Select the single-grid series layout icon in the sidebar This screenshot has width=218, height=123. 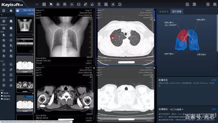coord(4,21)
